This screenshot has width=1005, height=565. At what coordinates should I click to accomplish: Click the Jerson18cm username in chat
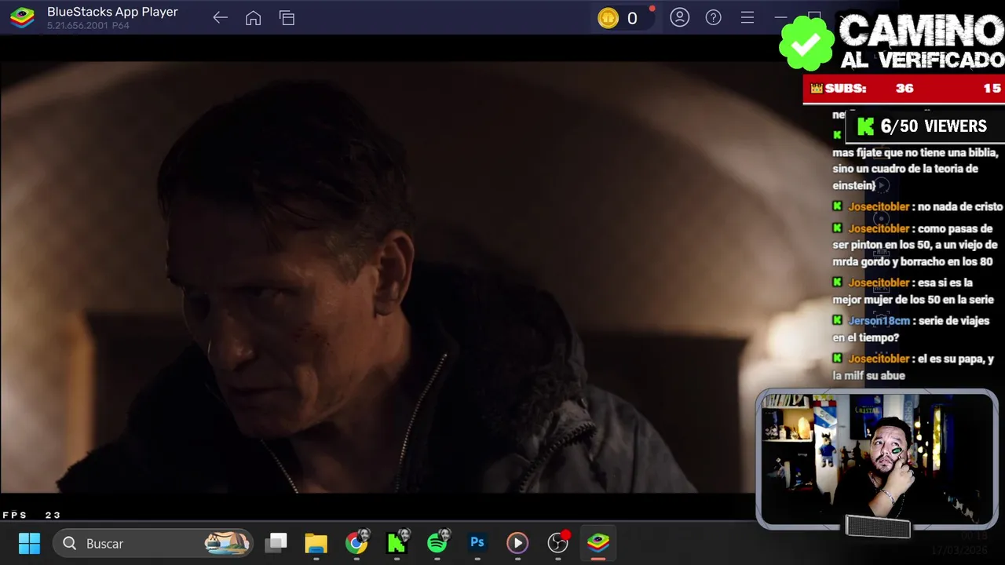(879, 320)
